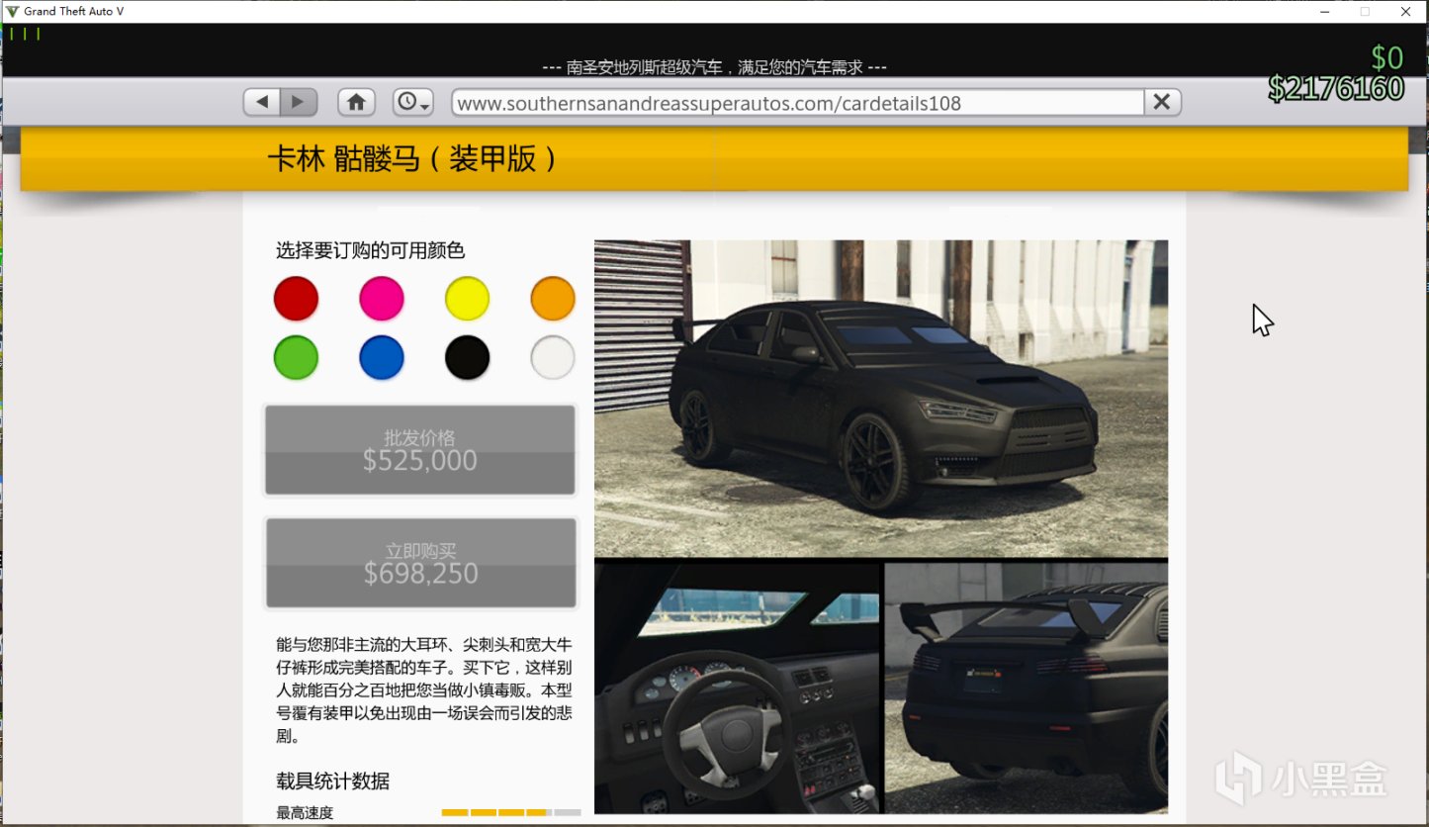Viewport: 1429px width, 827px height.
Task: Click the 卡林 骷髅马（装甲版） title
Action: tap(412, 159)
